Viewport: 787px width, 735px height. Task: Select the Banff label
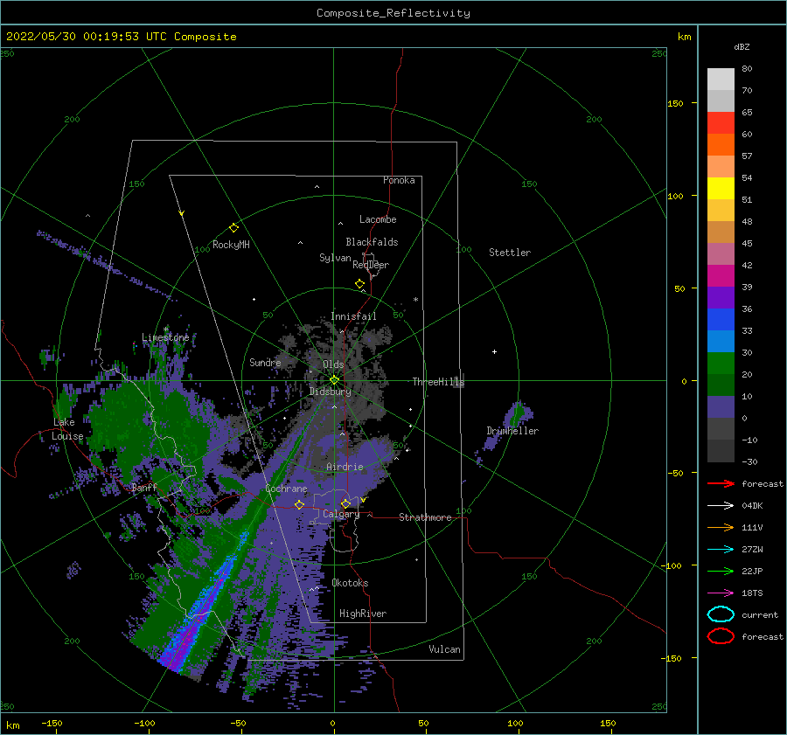pos(144,487)
